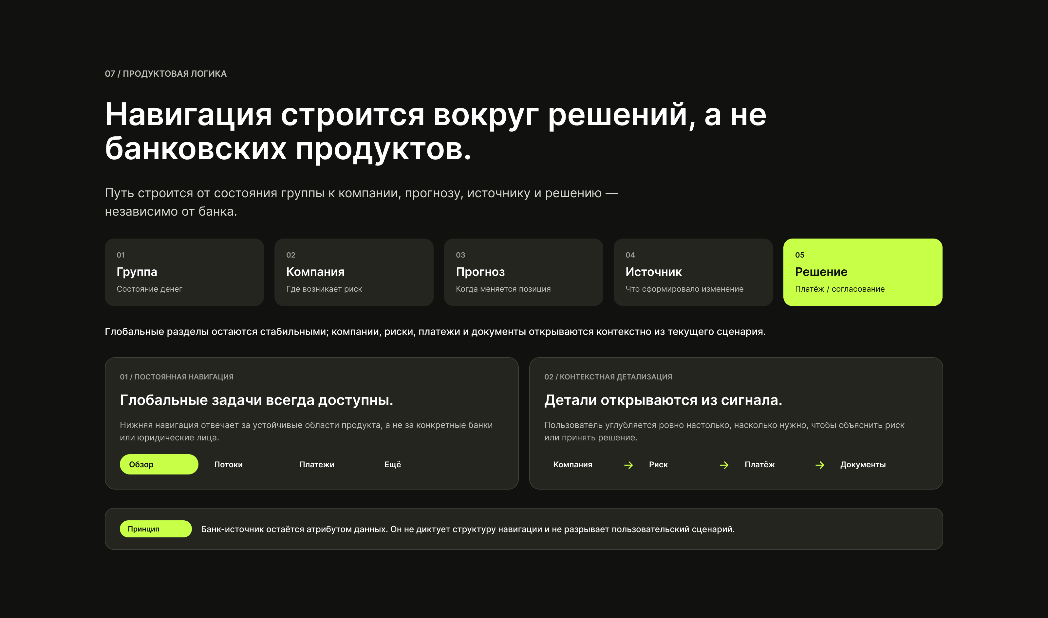Open the 01 Группа step card
Screen dimensions: 1048x618
(184, 272)
